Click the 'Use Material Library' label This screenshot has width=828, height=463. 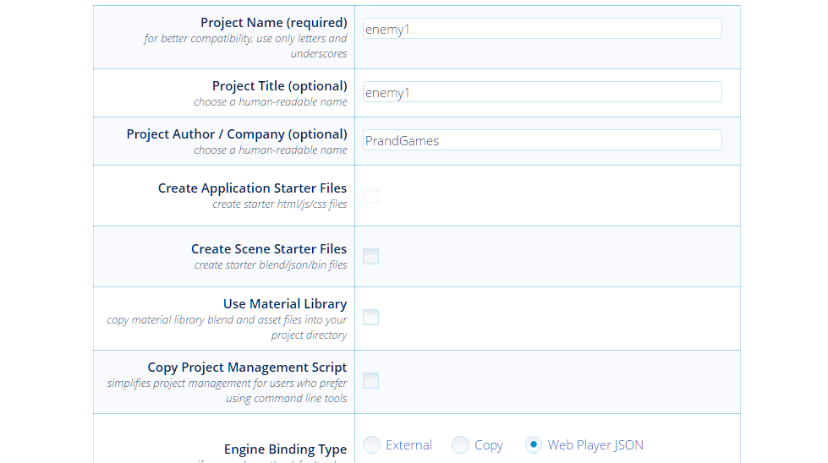[x=285, y=304]
